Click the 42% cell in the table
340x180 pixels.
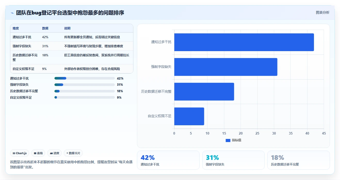coord(45,37)
